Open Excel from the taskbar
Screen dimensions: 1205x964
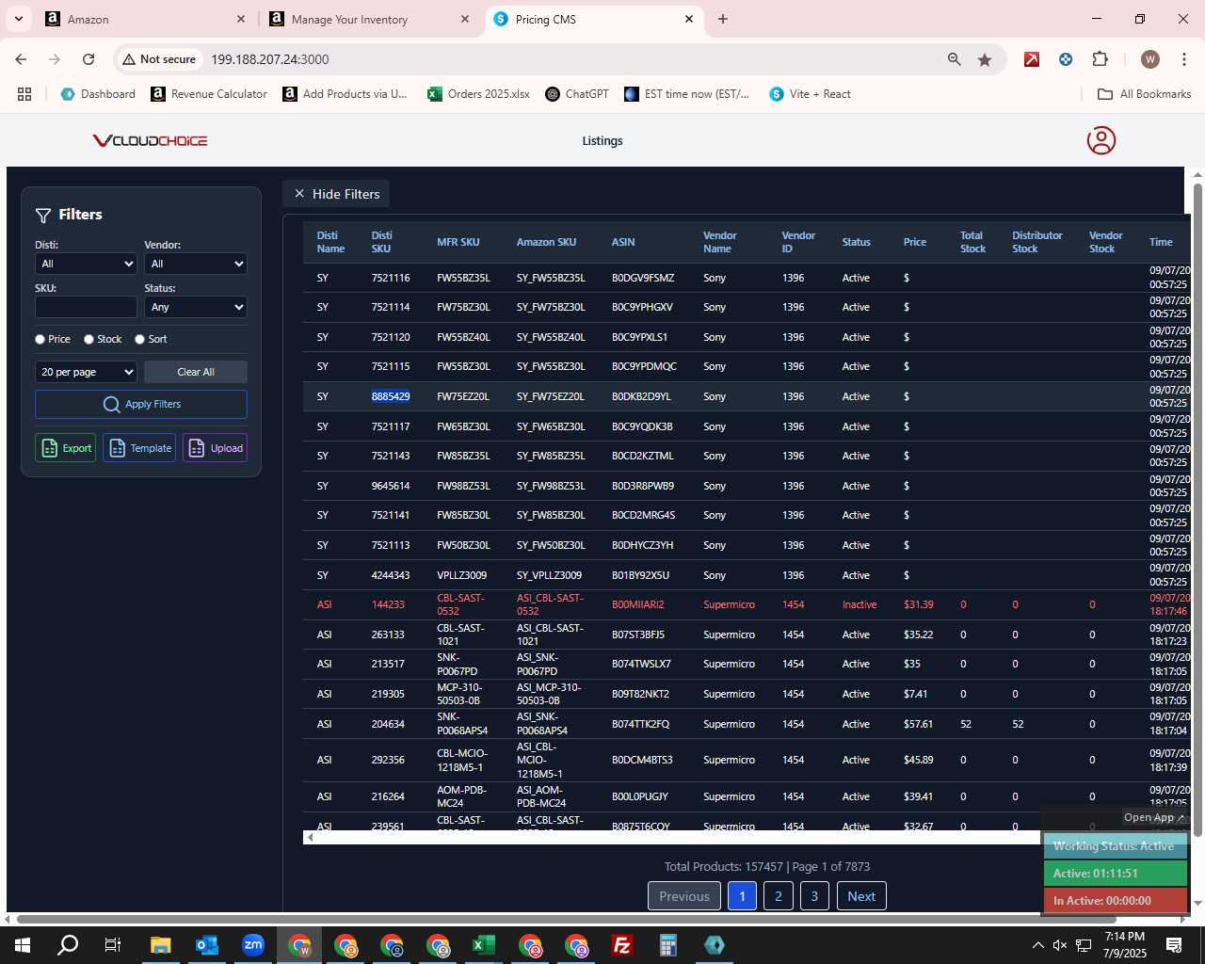[x=483, y=945]
